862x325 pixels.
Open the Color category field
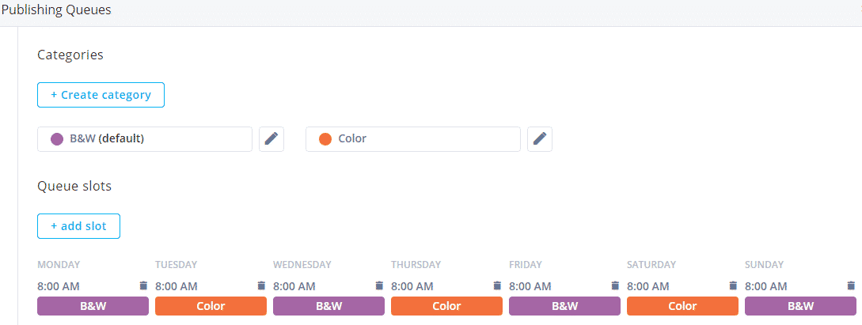point(413,139)
